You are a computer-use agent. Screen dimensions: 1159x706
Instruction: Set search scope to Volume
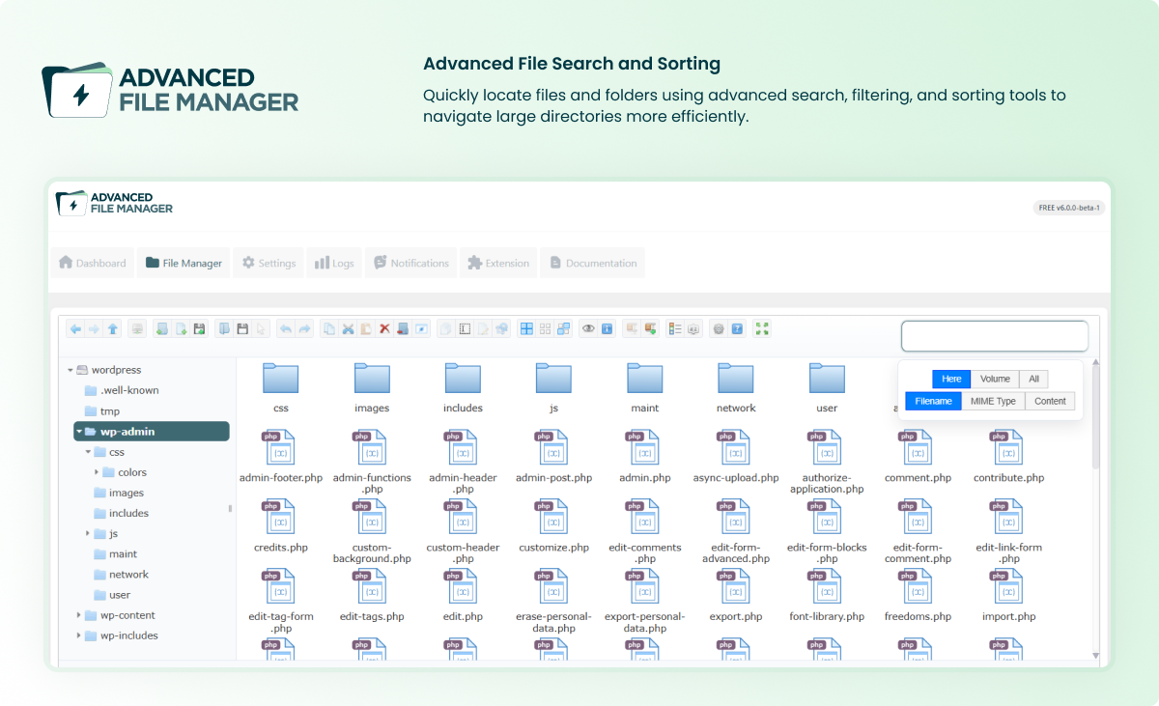(x=995, y=379)
